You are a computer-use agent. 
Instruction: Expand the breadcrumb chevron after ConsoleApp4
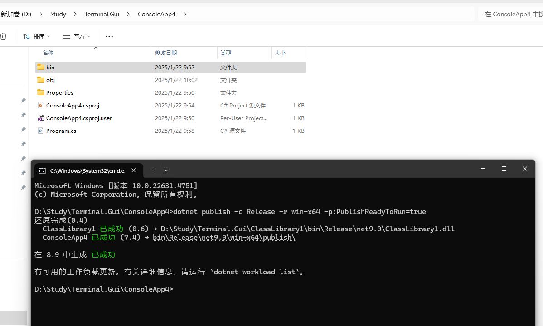coord(184,14)
